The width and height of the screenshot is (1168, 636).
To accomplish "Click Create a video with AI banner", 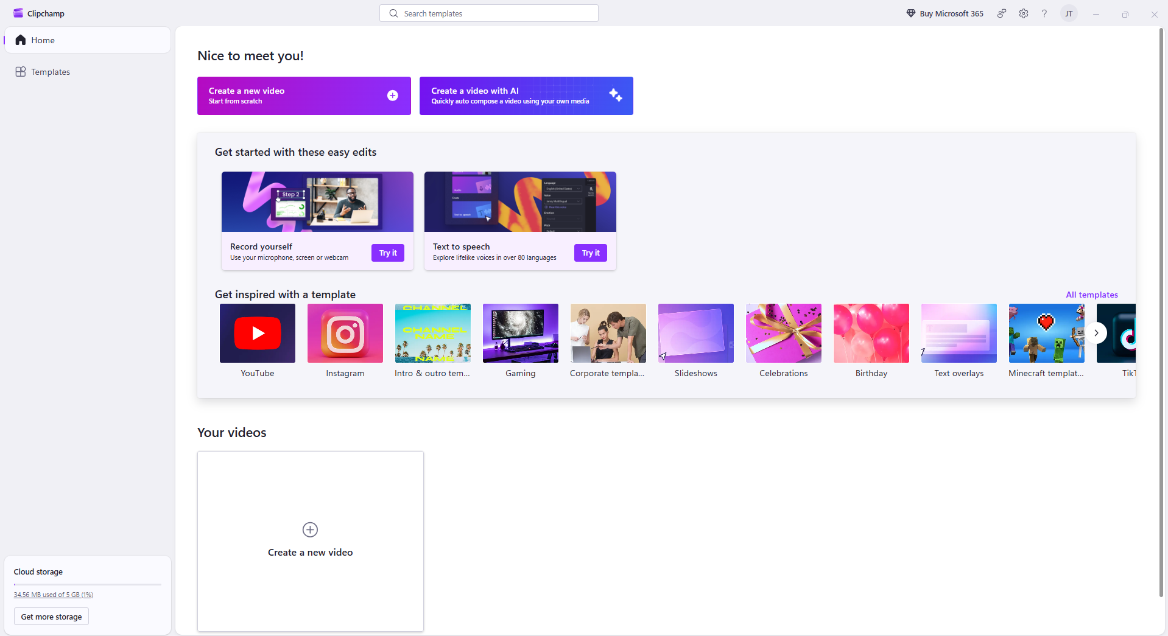I will (x=526, y=96).
